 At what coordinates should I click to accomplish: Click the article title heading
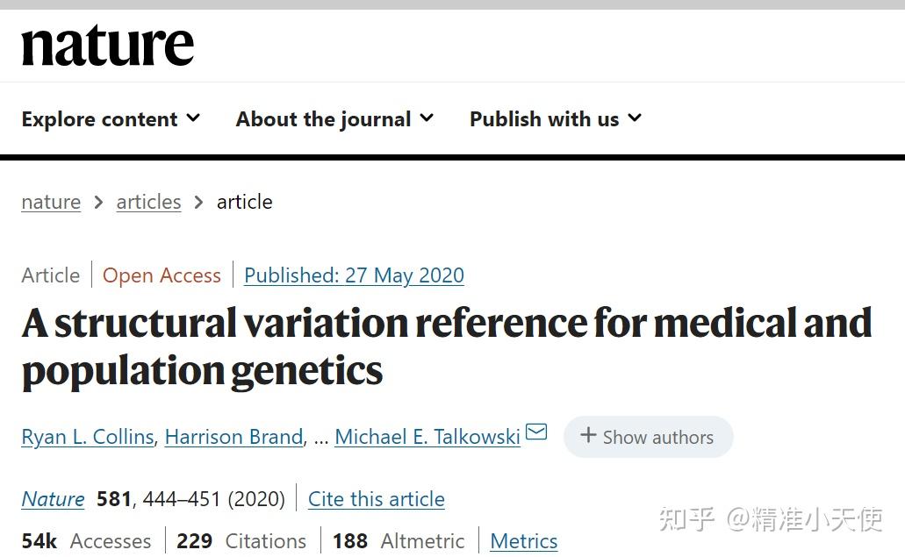point(446,346)
